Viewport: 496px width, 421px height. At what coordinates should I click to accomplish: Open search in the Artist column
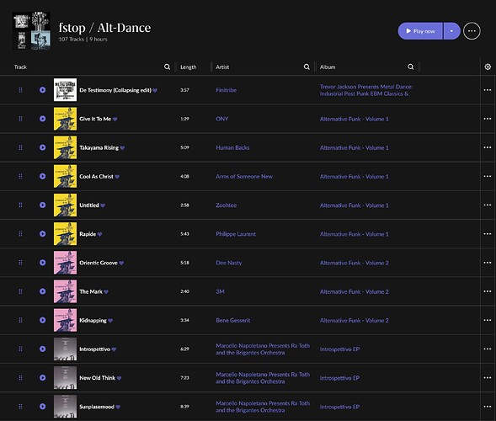[x=307, y=67]
